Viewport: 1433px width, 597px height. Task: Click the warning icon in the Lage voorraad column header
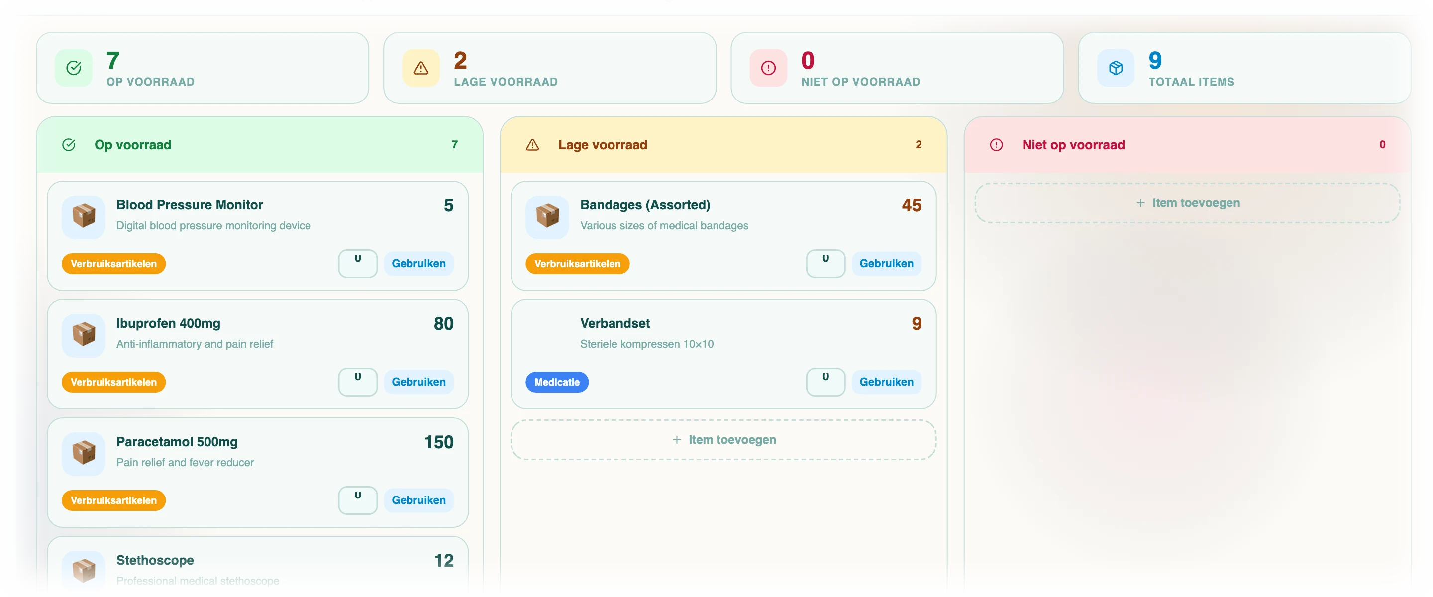pyautogui.click(x=532, y=145)
